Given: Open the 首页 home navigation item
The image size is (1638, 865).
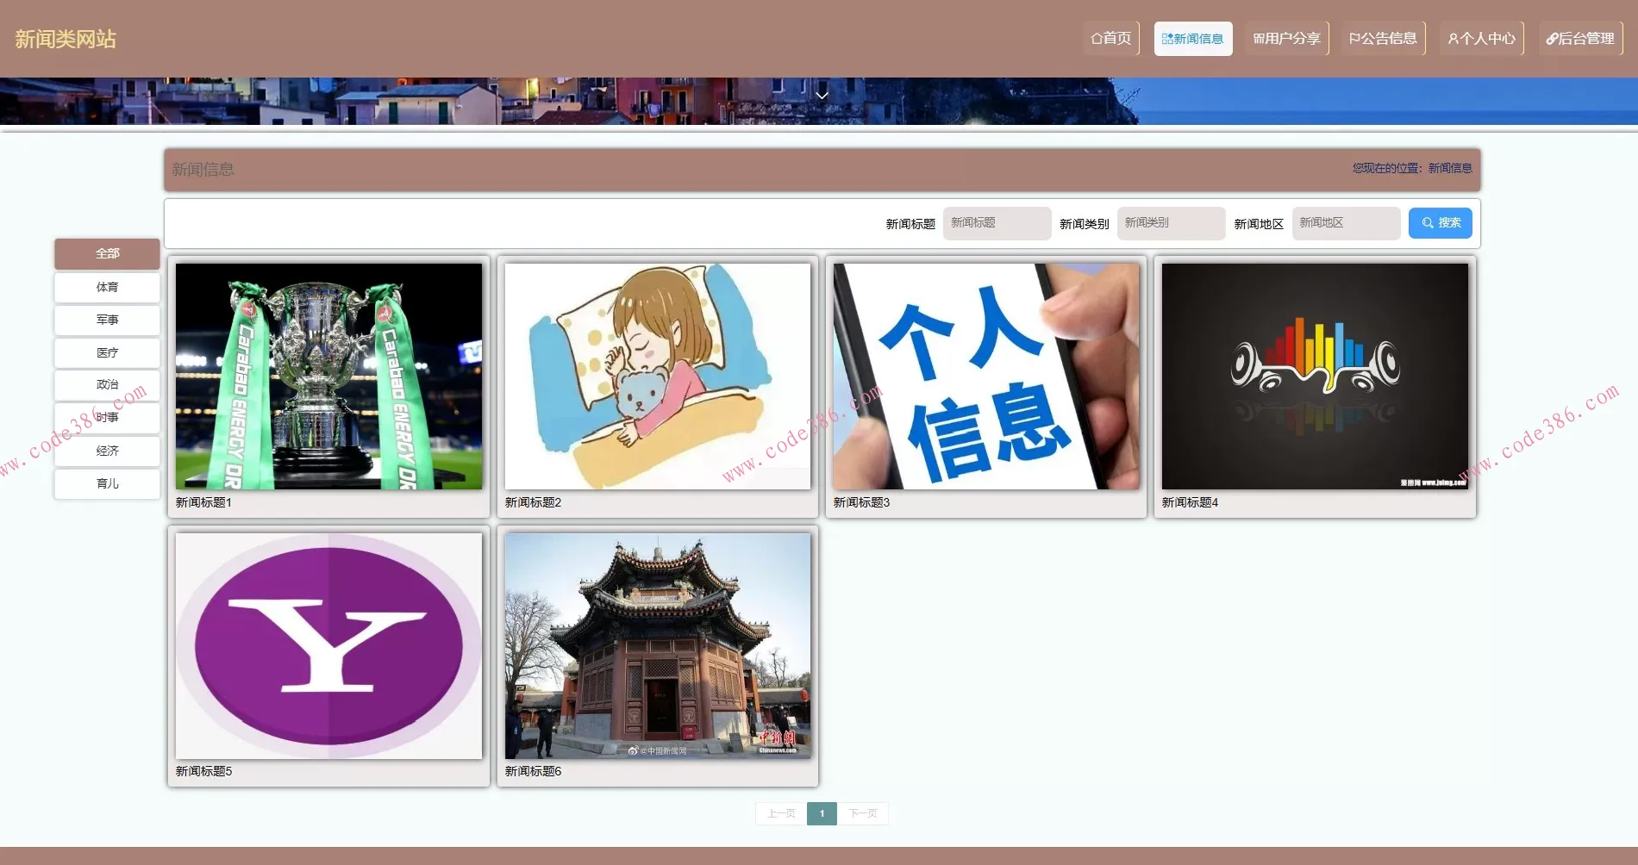Looking at the screenshot, I should pos(1110,39).
